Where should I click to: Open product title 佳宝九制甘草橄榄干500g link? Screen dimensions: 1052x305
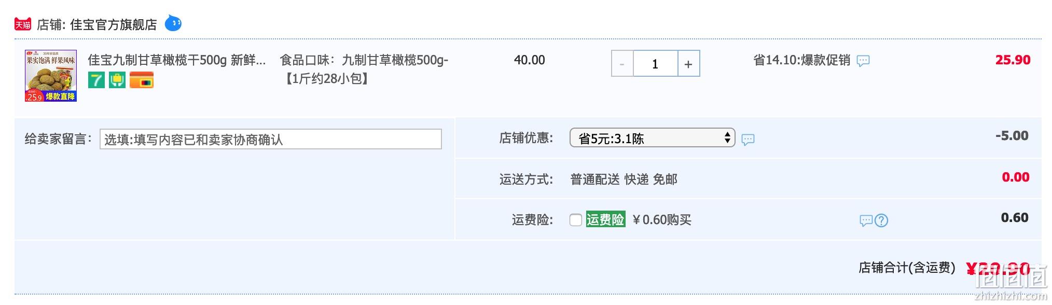(177, 60)
